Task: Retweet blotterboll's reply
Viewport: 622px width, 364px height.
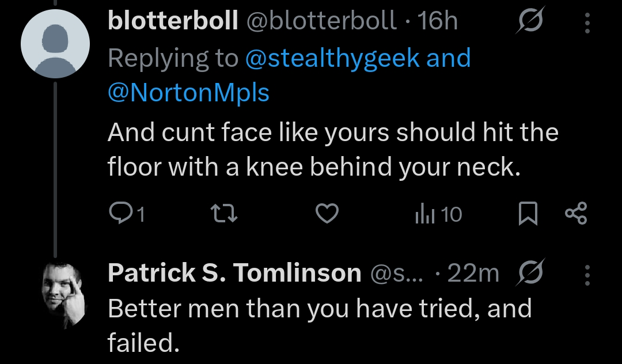Action: (223, 213)
